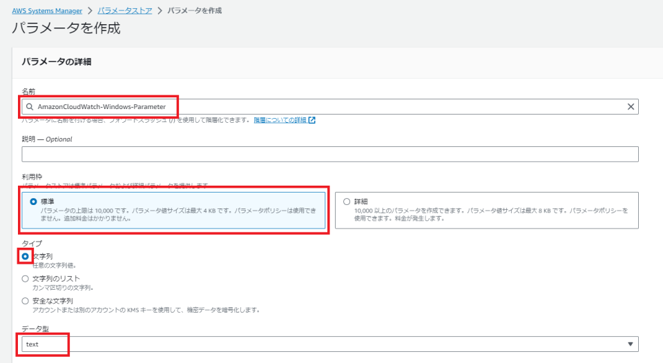Click the カンマ区切りの文字列 description text

[63, 288]
